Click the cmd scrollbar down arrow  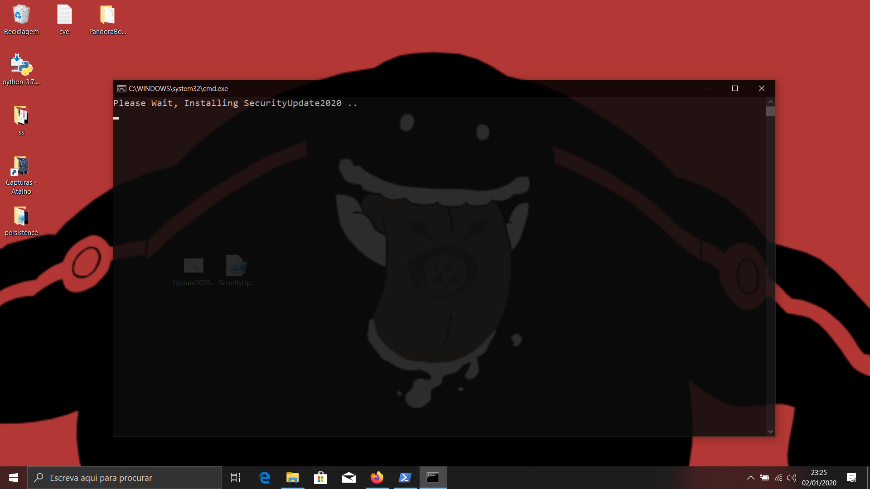click(x=770, y=431)
